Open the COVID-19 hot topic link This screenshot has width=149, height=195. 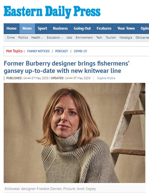80,51
